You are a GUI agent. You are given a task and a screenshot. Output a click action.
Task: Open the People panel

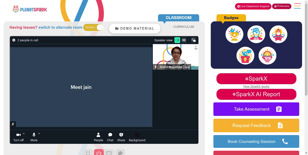pos(99,137)
